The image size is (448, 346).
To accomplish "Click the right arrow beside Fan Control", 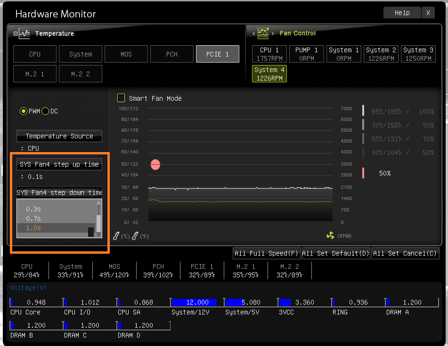I will 273,33.
